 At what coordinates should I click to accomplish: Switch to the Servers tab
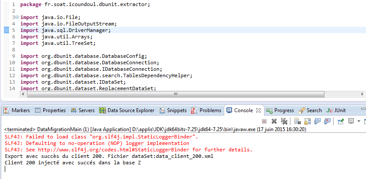click(83, 110)
